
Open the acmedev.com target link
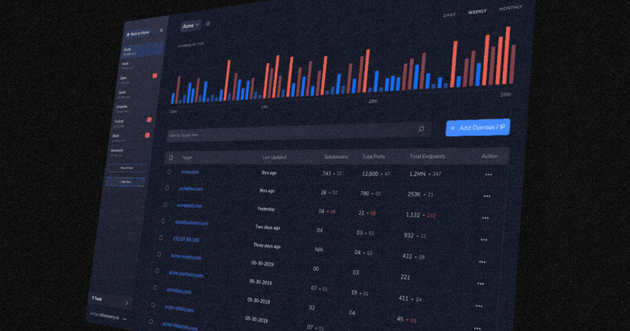191,189
